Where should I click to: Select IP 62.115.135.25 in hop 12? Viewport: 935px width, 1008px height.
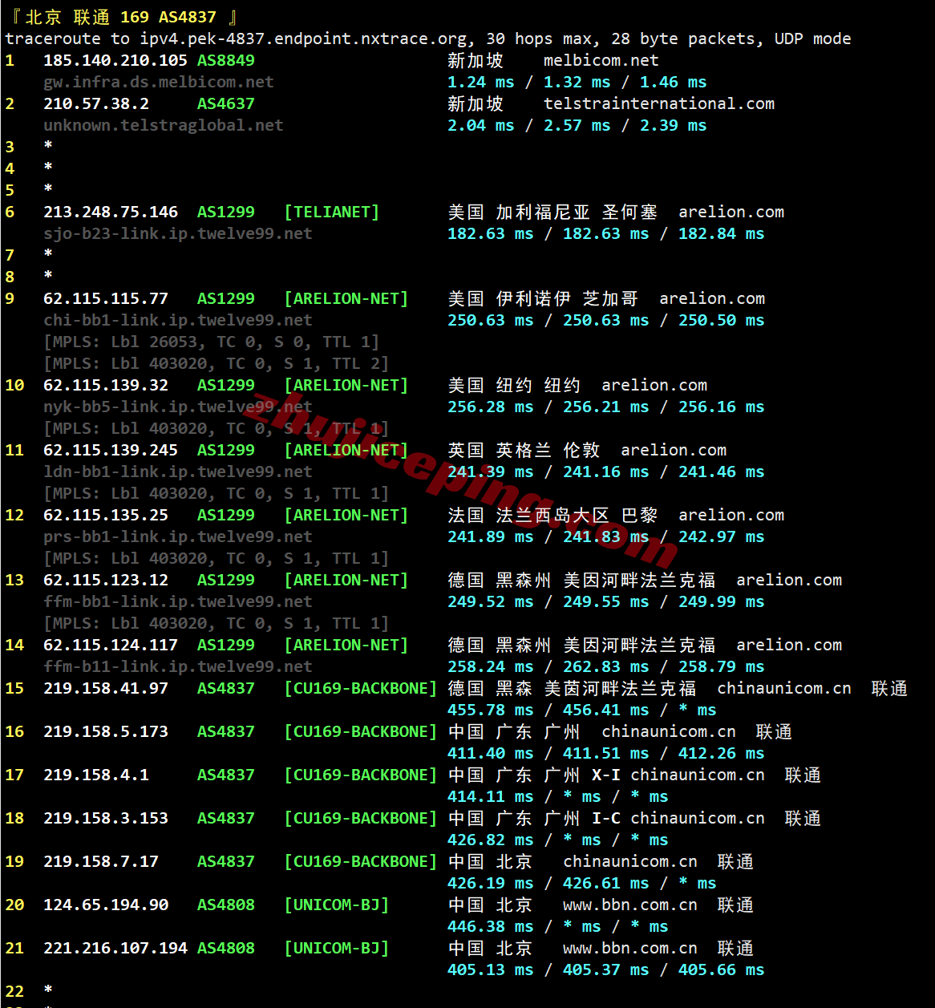(106, 515)
